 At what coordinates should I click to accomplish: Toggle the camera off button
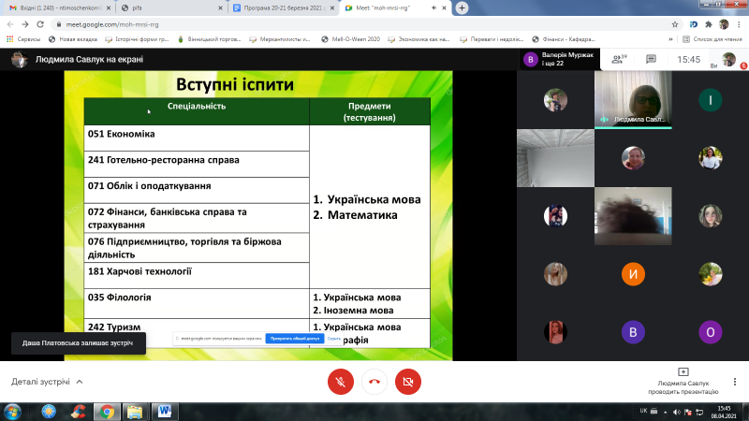(408, 382)
